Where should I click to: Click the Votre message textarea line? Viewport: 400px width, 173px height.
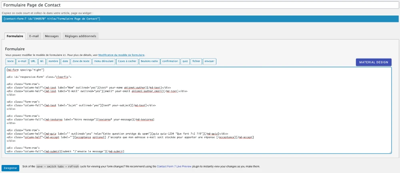point(81,120)
